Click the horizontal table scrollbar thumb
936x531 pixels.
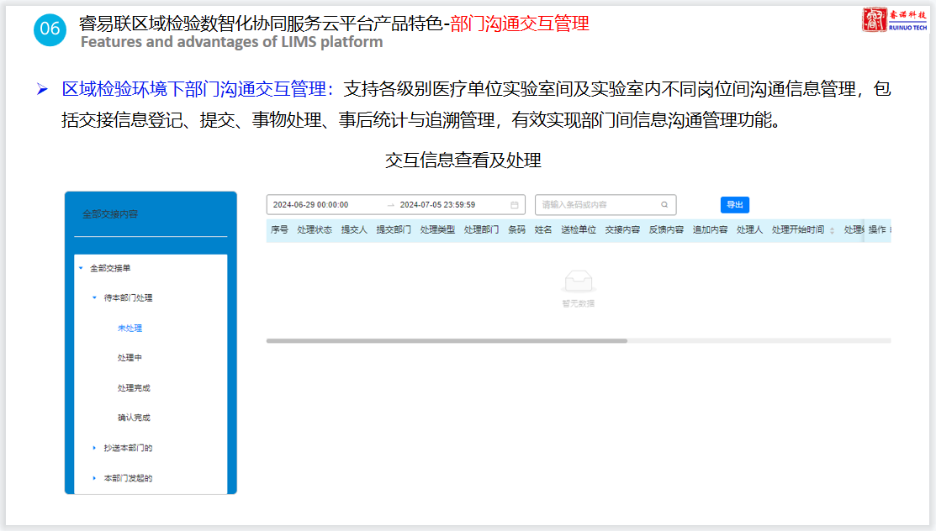[447, 340]
